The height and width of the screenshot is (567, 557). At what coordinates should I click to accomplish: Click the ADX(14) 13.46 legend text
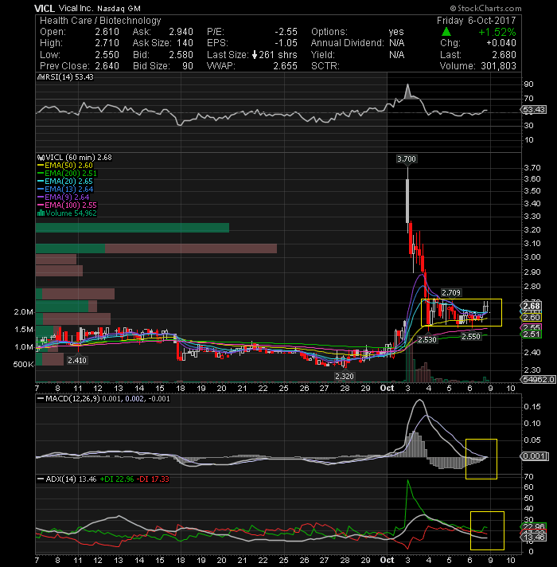(71, 479)
